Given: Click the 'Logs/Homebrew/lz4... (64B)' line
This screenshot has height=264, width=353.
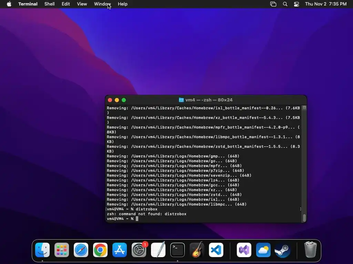Looking at the screenshot, I should 173,180.
